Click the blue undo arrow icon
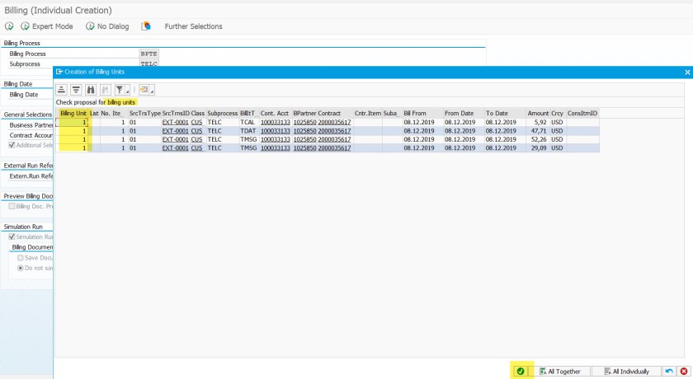693x379 pixels. pos(668,372)
